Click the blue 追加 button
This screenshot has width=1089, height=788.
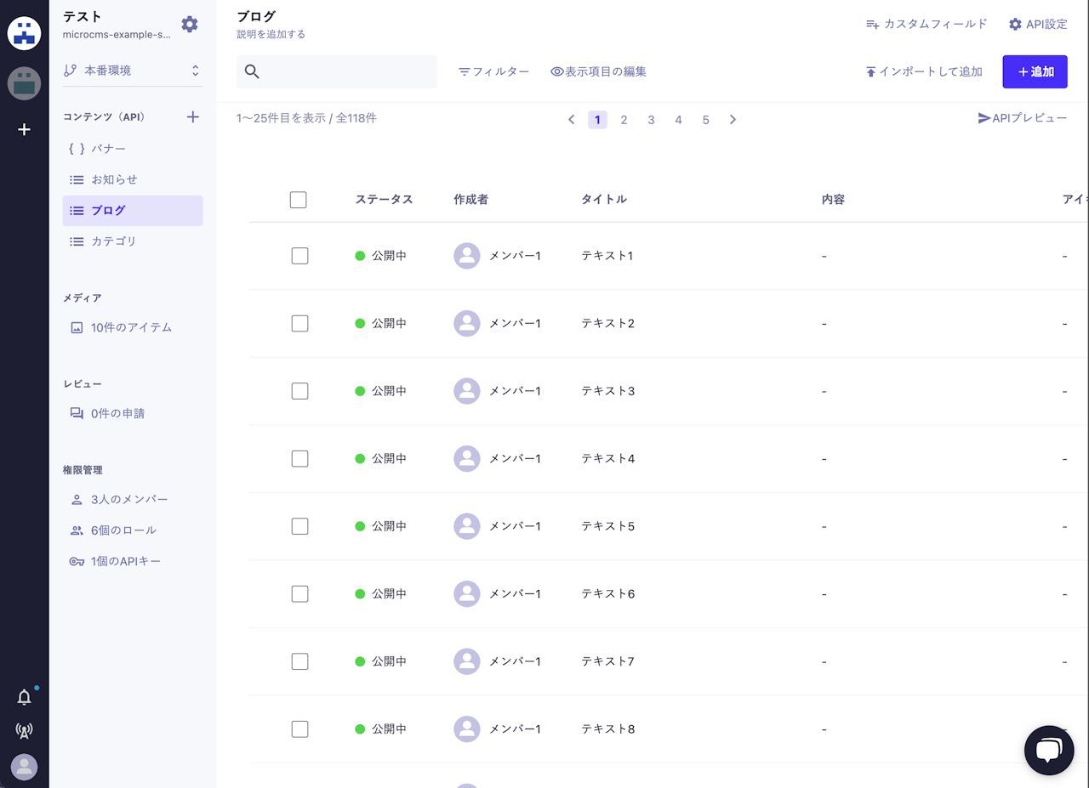1035,72
